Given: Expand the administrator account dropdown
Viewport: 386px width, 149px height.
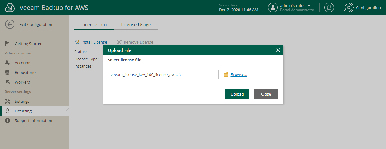Looking at the screenshot, I should click(x=309, y=5).
